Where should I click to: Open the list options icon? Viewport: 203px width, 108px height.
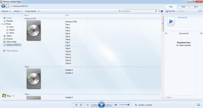coord(199,11)
